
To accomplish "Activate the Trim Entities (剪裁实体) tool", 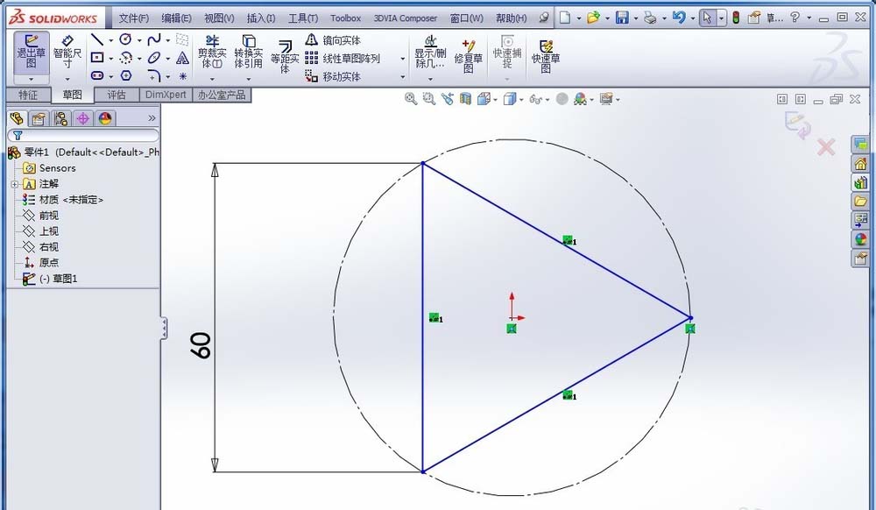I will click(213, 51).
